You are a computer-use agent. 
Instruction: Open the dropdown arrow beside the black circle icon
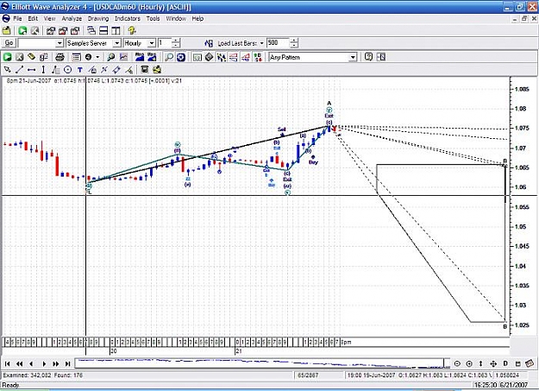click(x=97, y=57)
